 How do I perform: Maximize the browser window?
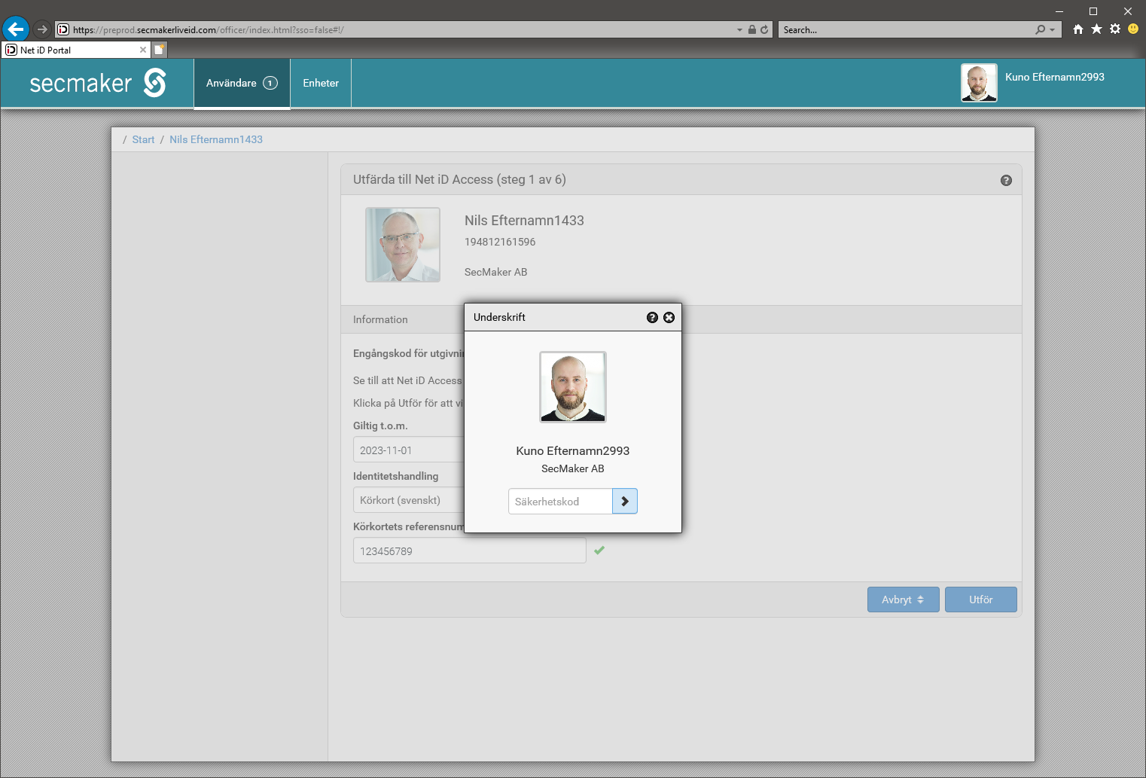[1093, 11]
